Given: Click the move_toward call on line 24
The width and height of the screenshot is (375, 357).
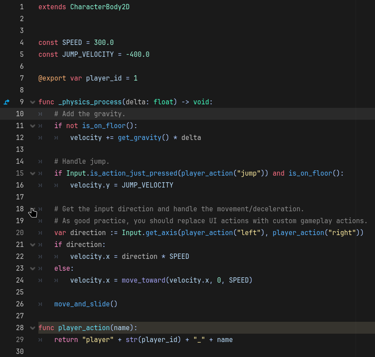Looking at the screenshot, I should [143, 280].
